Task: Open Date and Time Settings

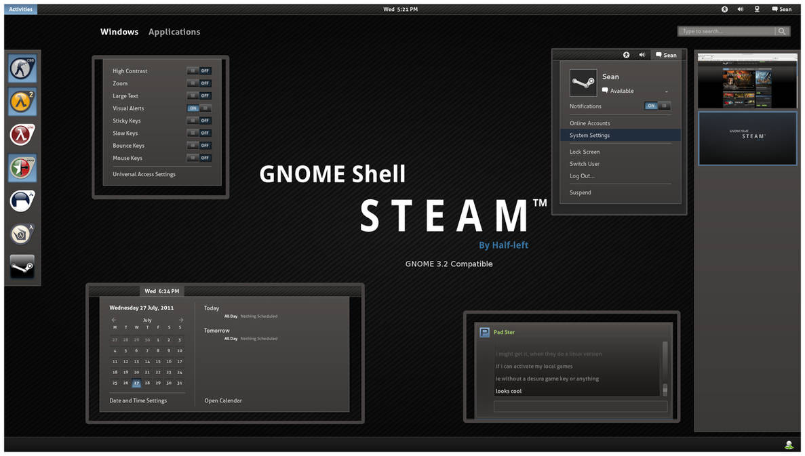Action: tap(138, 400)
